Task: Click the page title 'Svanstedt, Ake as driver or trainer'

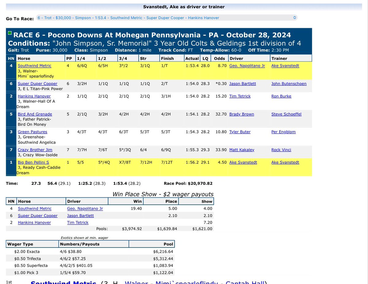Action: [x=184, y=7]
